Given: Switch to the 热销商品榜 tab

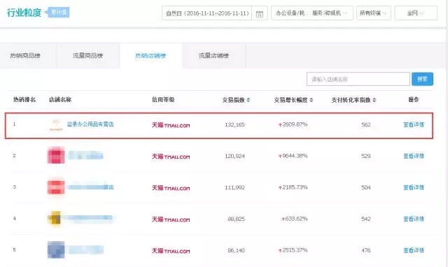Looking at the screenshot, I should [x=25, y=56].
